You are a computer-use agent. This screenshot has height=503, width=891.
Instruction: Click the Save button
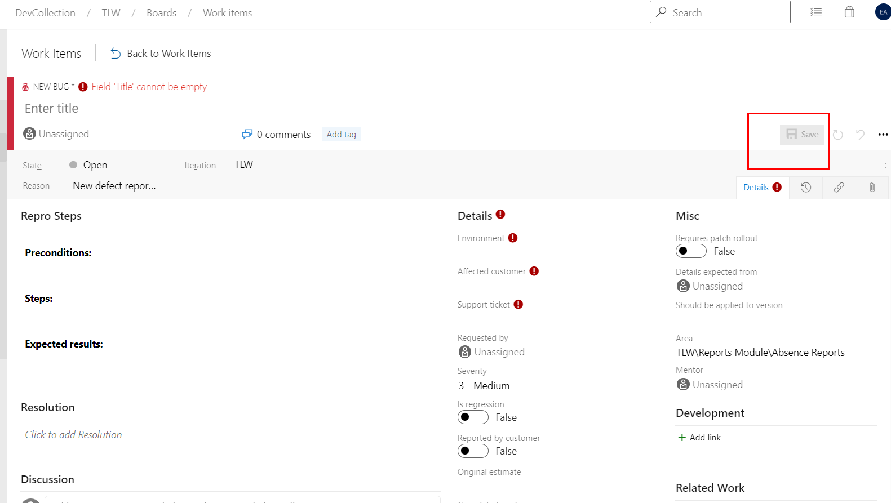pyautogui.click(x=802, y=135)
